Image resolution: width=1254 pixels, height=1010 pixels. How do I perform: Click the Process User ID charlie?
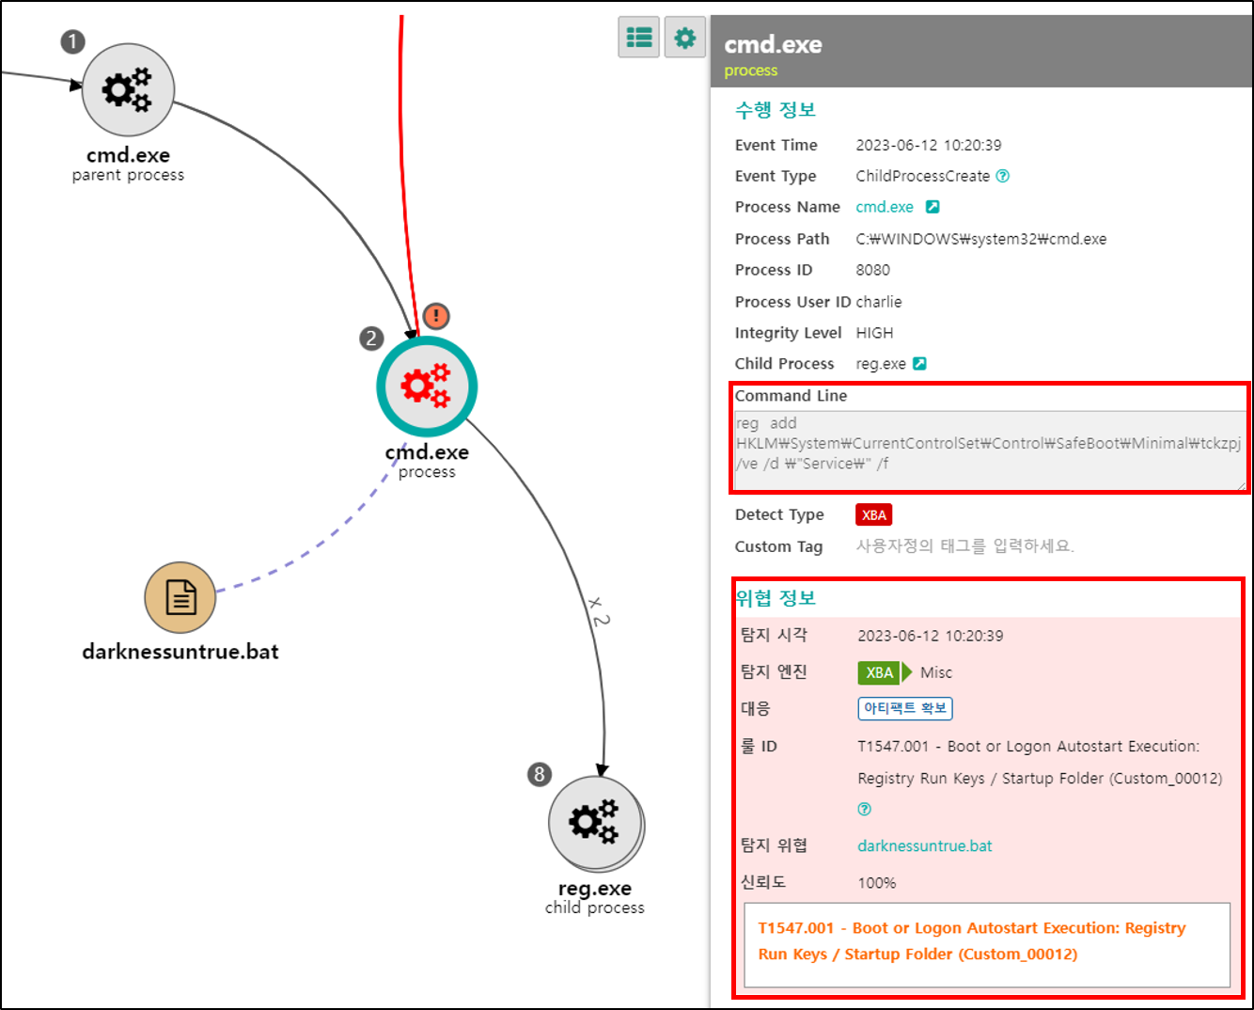879,302
